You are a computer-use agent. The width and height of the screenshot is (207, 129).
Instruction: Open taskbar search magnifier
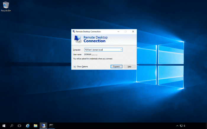click(x=12, y=126)
